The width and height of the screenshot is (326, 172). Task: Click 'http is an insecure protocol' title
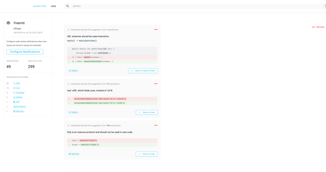point(100,132)
